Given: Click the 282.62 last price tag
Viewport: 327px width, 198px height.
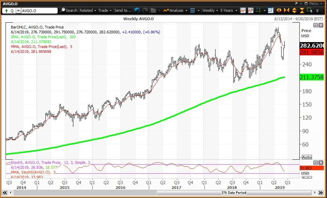Looking at the screenshot, I should coord(312,46).
